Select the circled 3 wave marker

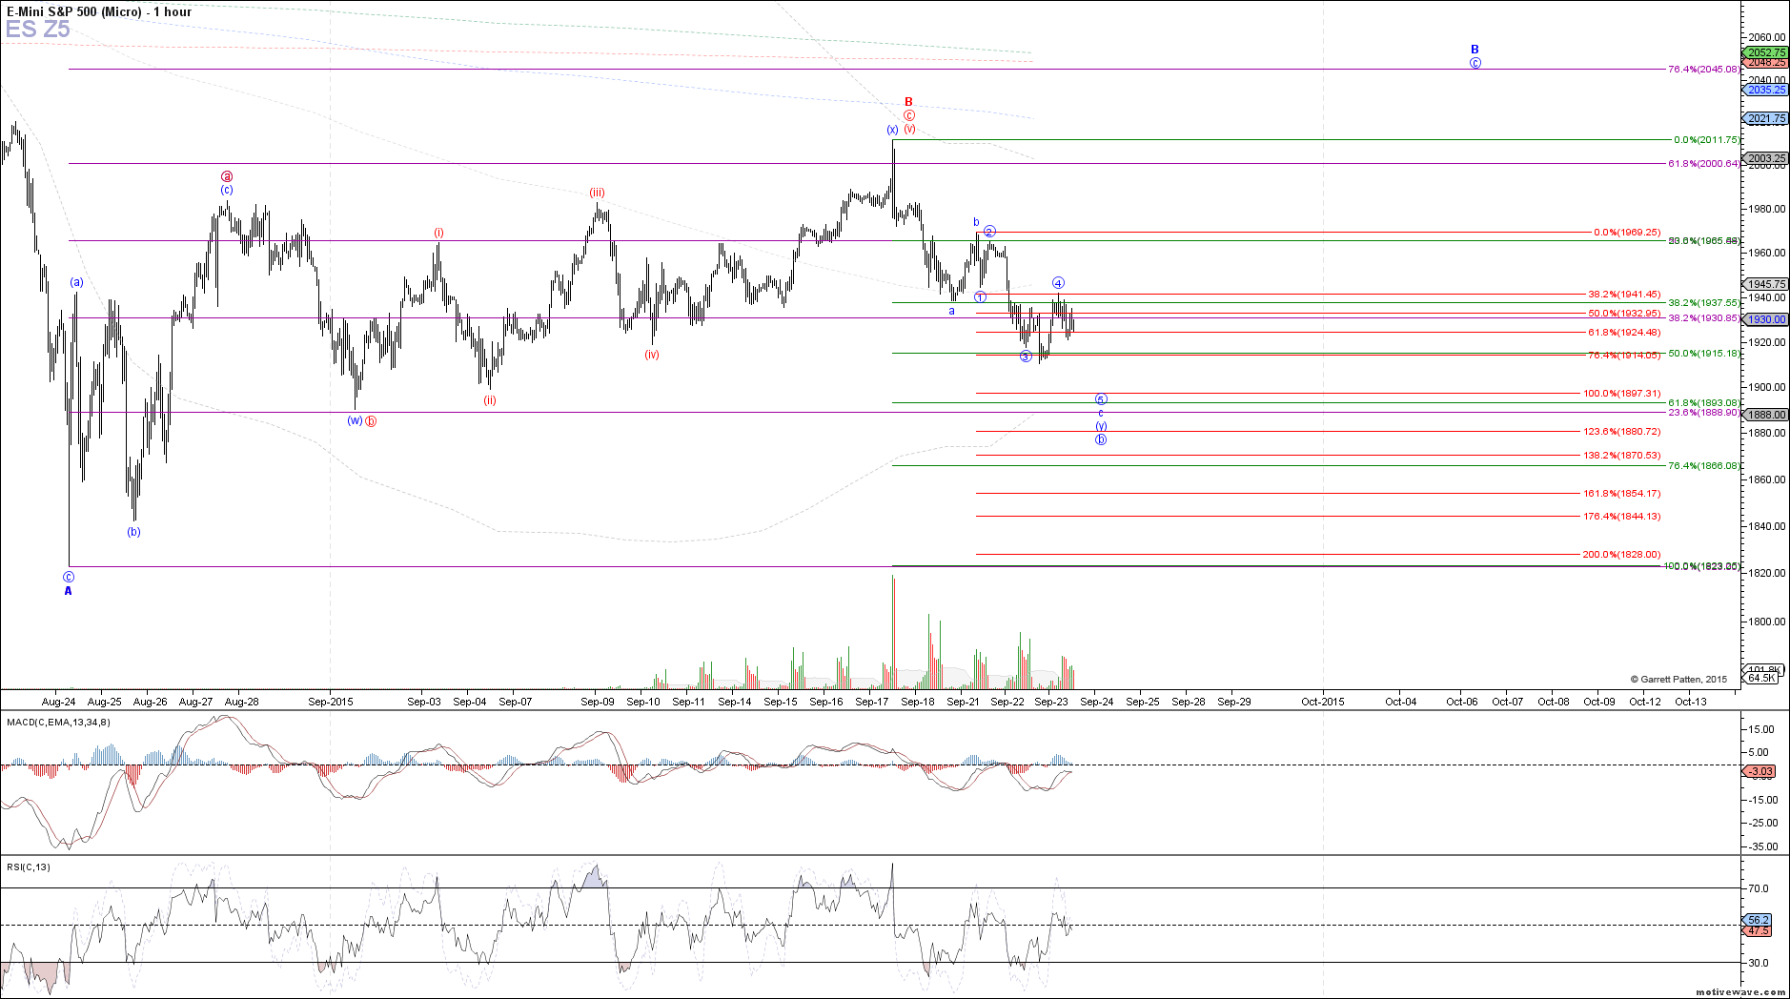[1026, 357]
